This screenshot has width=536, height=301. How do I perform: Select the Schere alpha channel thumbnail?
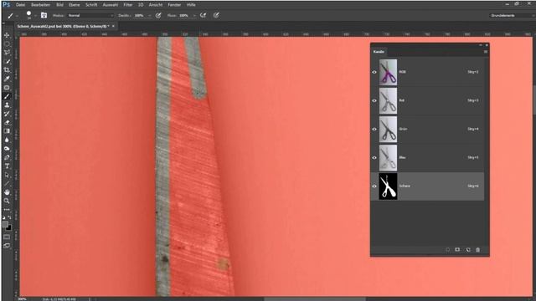pyautogui.click(x=388, y=186)
